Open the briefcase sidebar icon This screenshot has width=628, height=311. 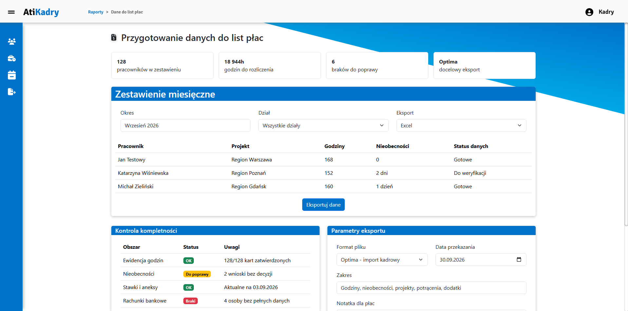click(12, 58)
